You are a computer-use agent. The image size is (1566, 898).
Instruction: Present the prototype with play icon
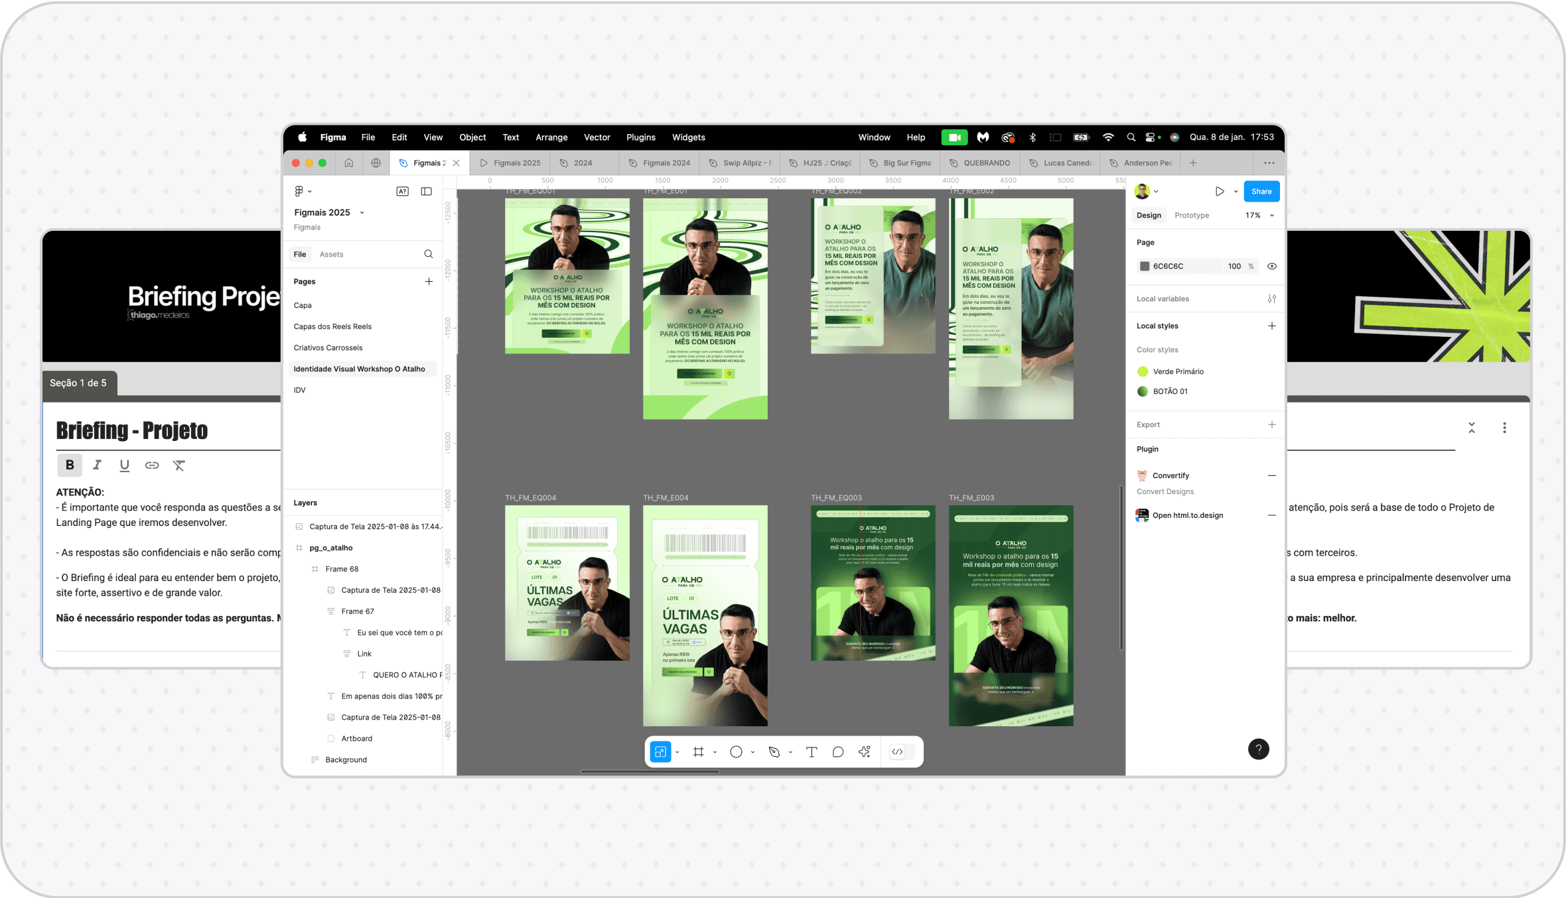click(x=1220, y=191)
